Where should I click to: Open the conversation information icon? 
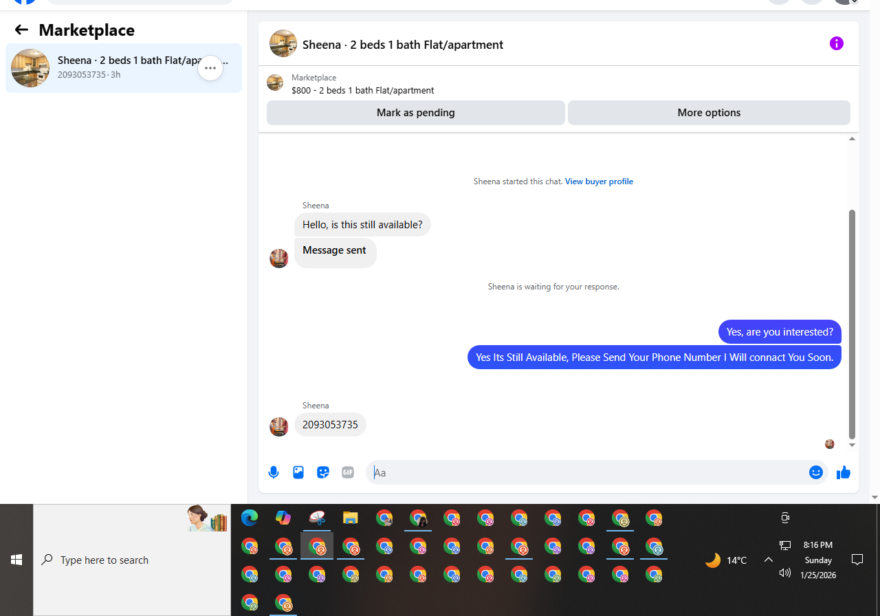[837, 43]
